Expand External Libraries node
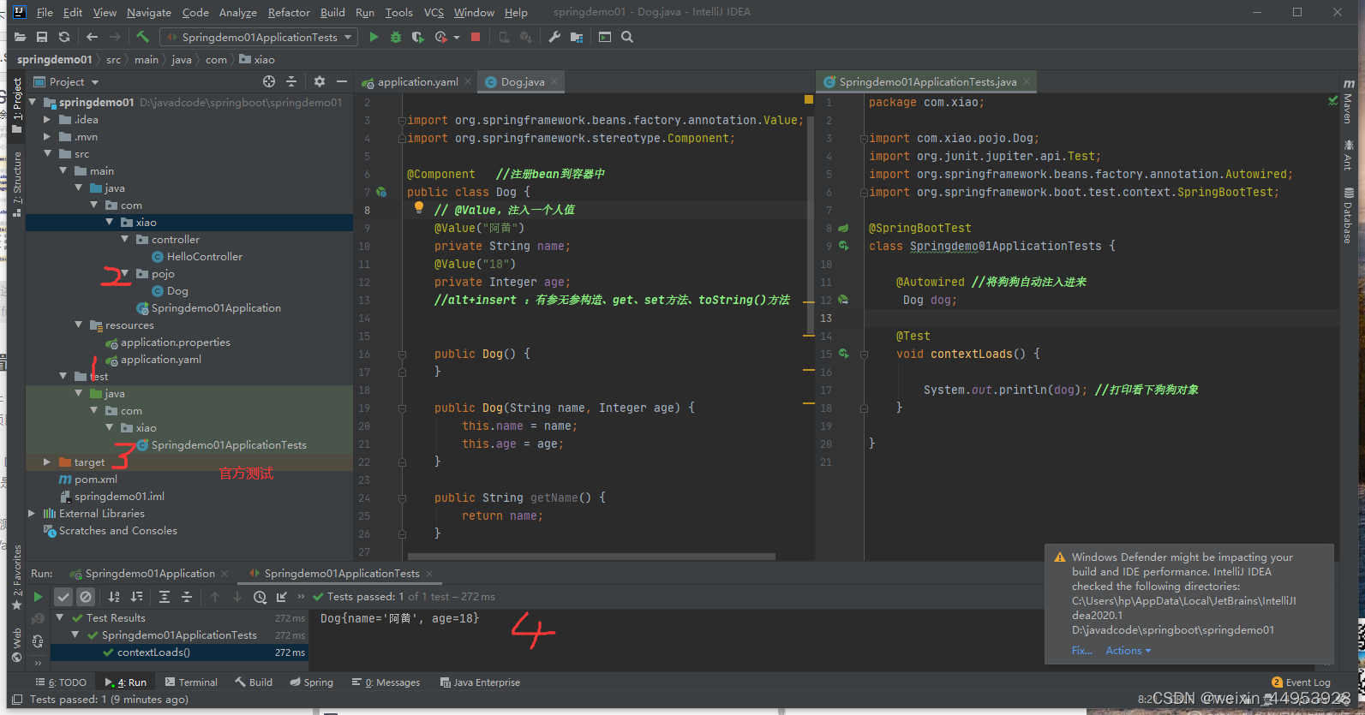 [x=32, y=514]
